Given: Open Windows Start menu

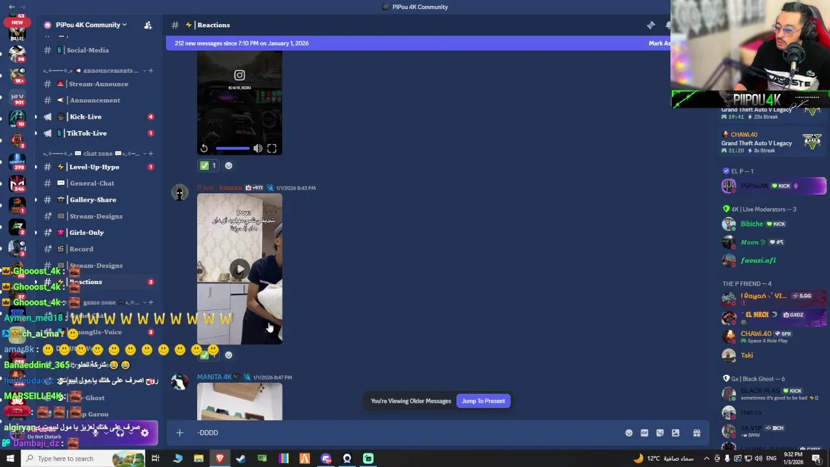Looking at the screenshot, I should pos(10,459).
